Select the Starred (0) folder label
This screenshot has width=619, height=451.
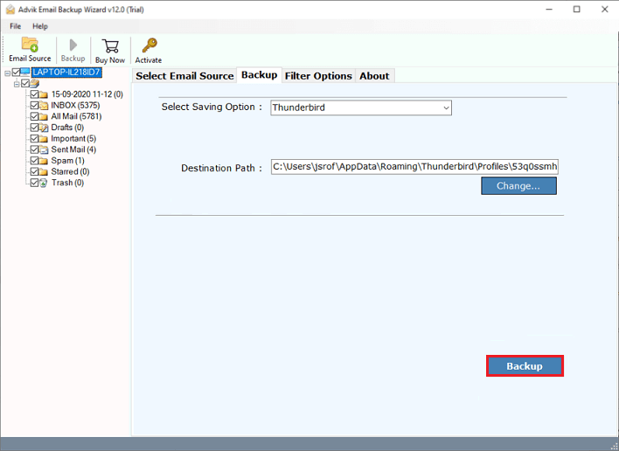coord(70,171)
